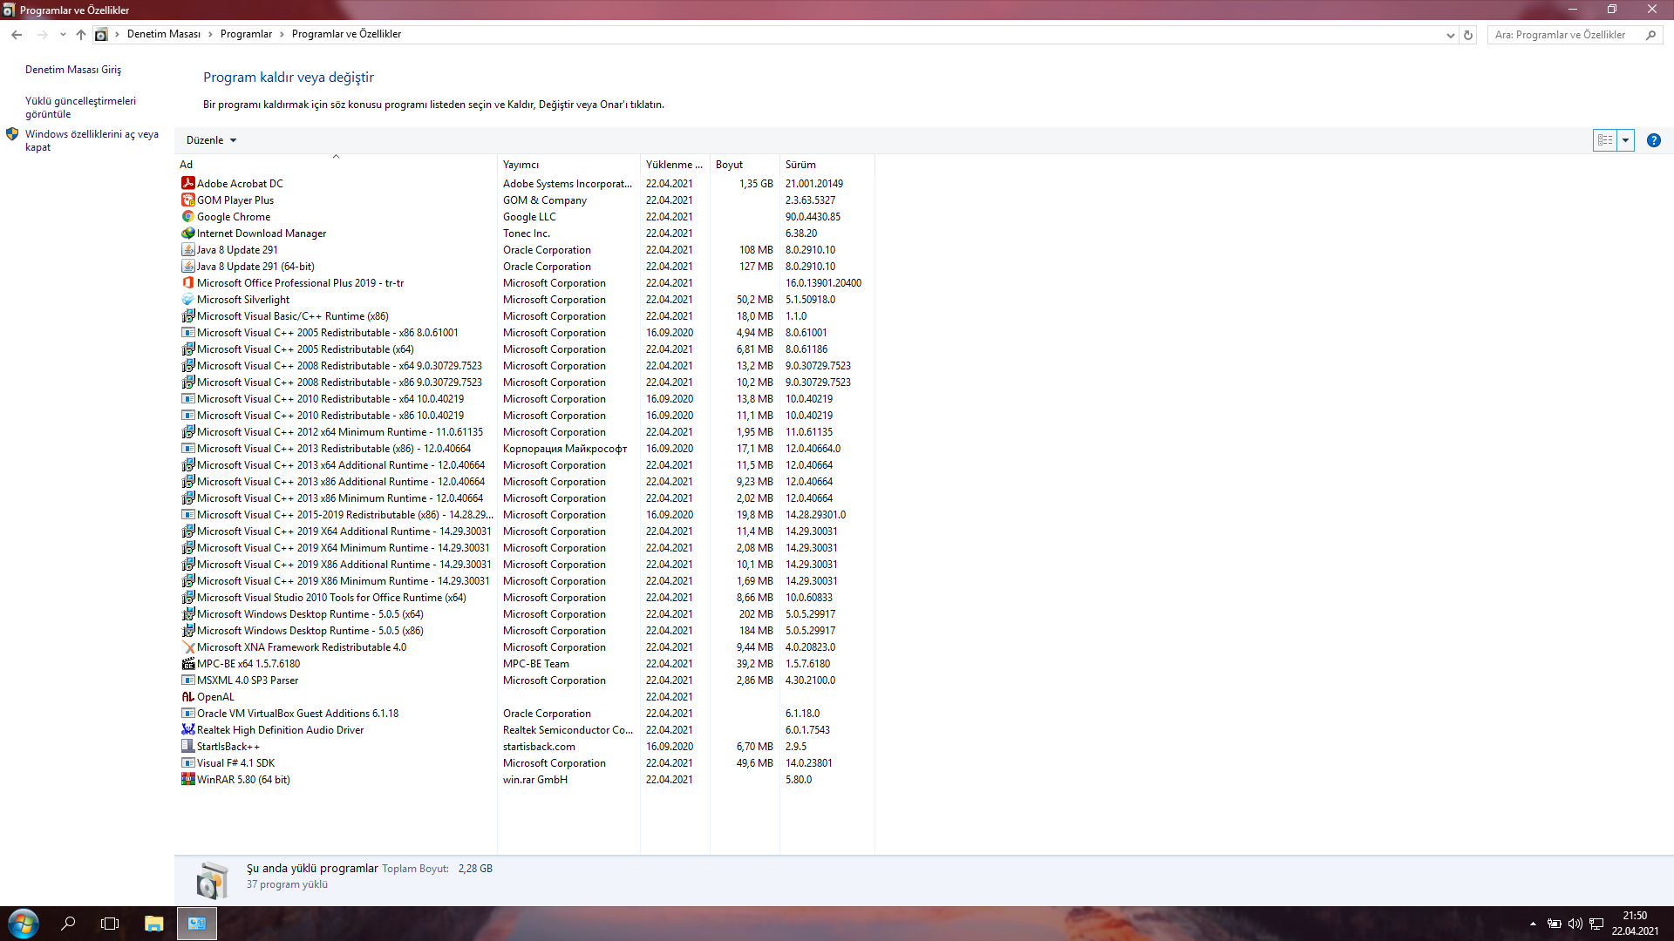Click the version 90.0.4430.85 cell
1674x941 pixels.
point(813,216)
